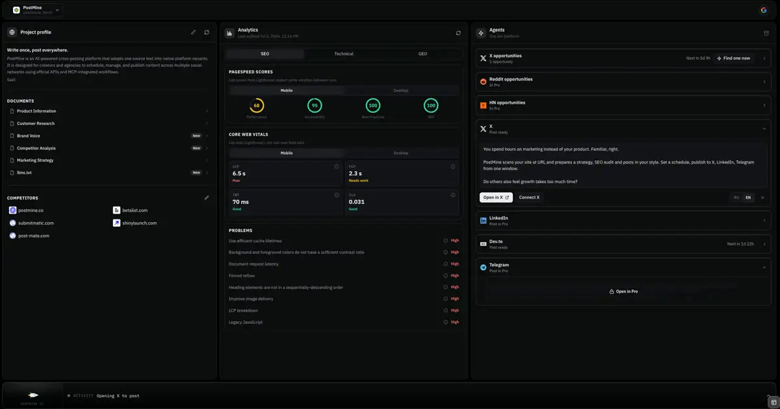Image resolution: width=780 pixels, height=409 pixels.
Task: Edit the project profile with pencil icon
Action: 193,32
